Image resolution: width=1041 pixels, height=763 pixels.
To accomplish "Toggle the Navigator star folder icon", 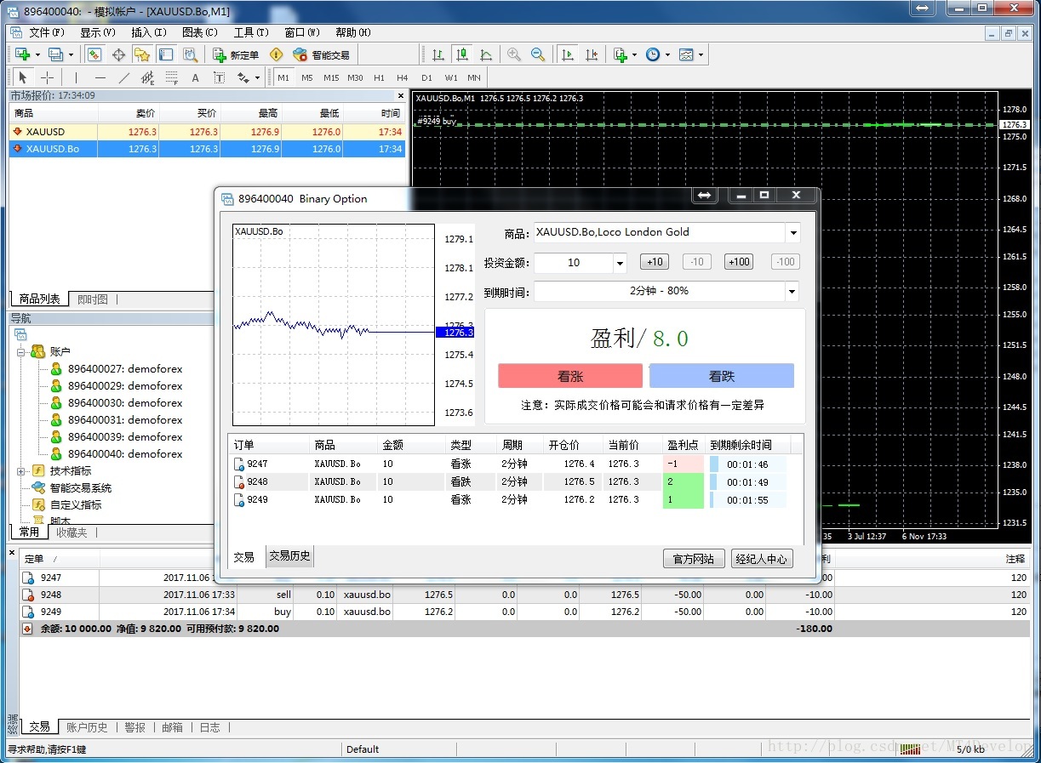I will pyautogui.click(x=142, y=54).
